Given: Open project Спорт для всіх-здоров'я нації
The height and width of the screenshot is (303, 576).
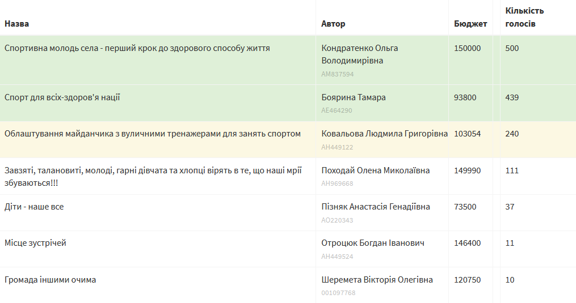Looking at the screenshot, I should [x=62, y=97].
